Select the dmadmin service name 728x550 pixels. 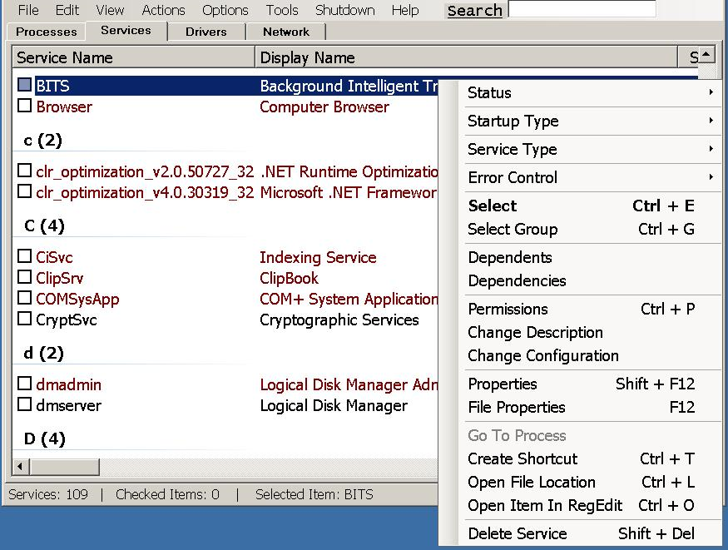[69, 384]
